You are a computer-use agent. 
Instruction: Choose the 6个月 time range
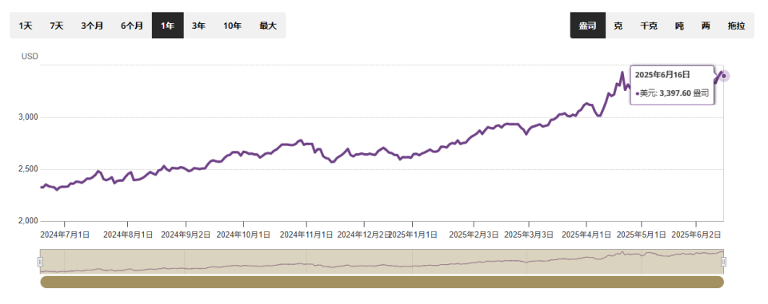pyautogui.click(x=132, y=26)
